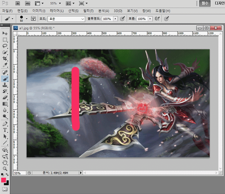The image size is (225, 194).
Task: Select the Move tool
Action: [5, 33]
